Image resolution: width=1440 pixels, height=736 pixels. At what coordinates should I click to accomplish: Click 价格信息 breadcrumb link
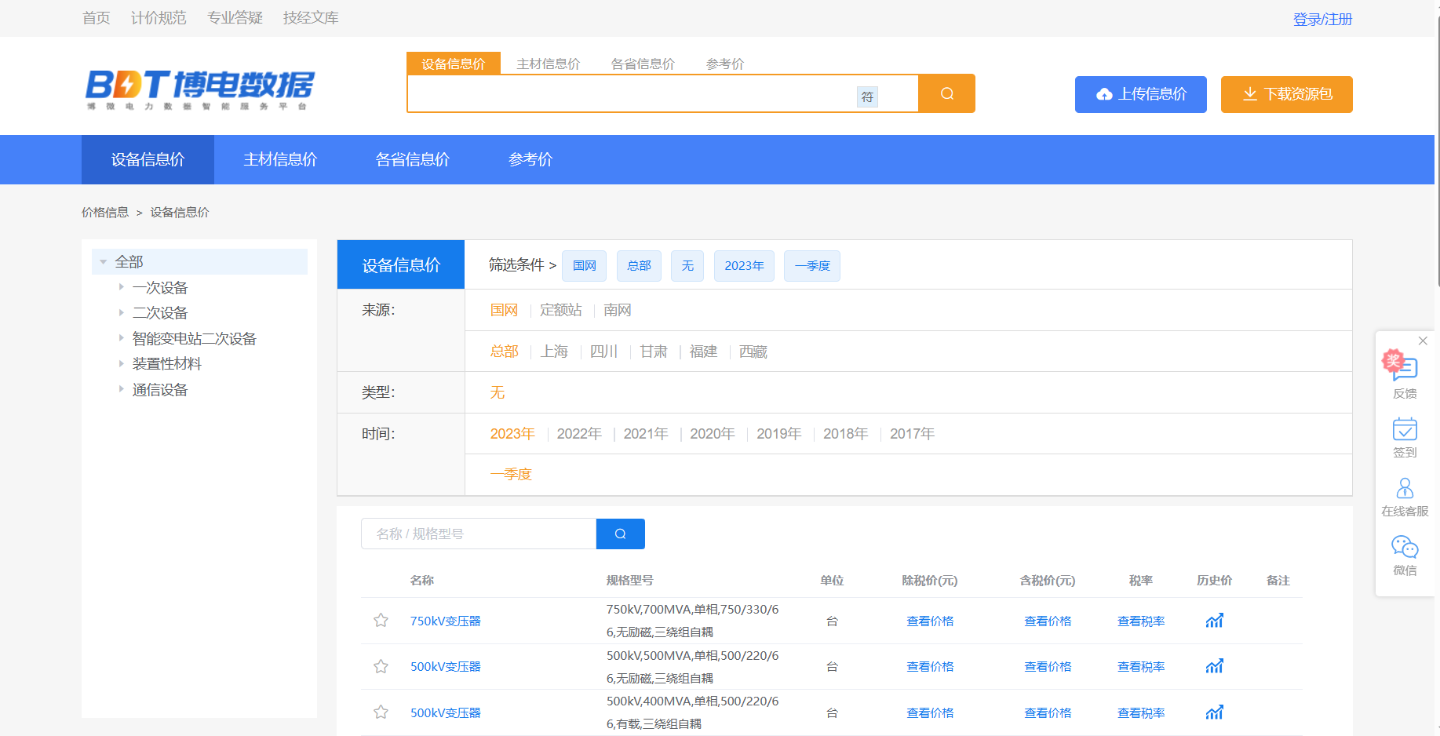(x=105, y=212)
